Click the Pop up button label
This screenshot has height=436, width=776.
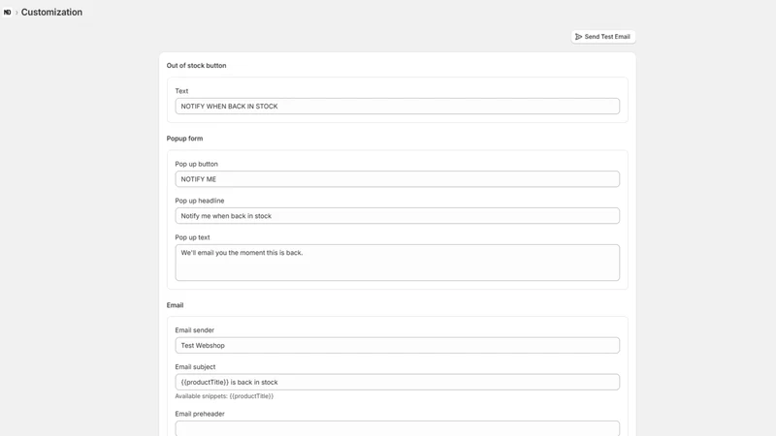click(196, 164)
